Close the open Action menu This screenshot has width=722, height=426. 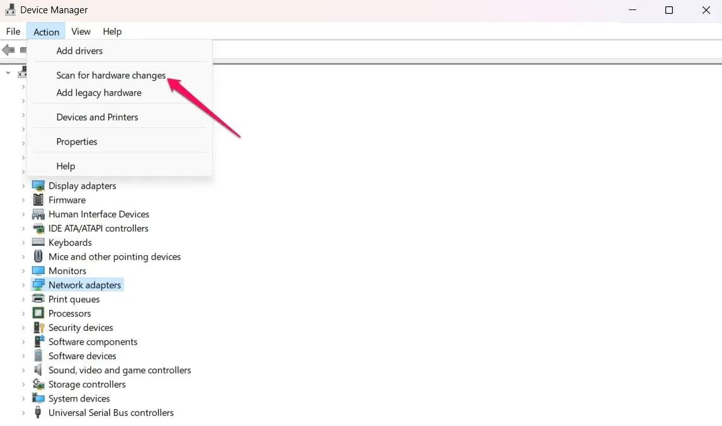46,32
